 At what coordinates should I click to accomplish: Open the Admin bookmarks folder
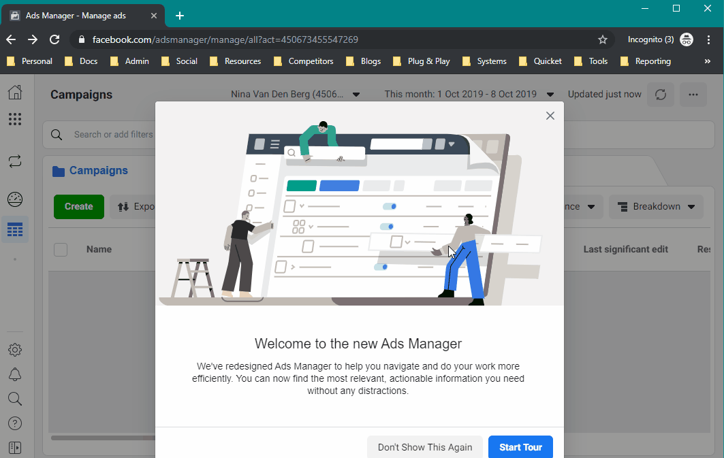(129, 61)
